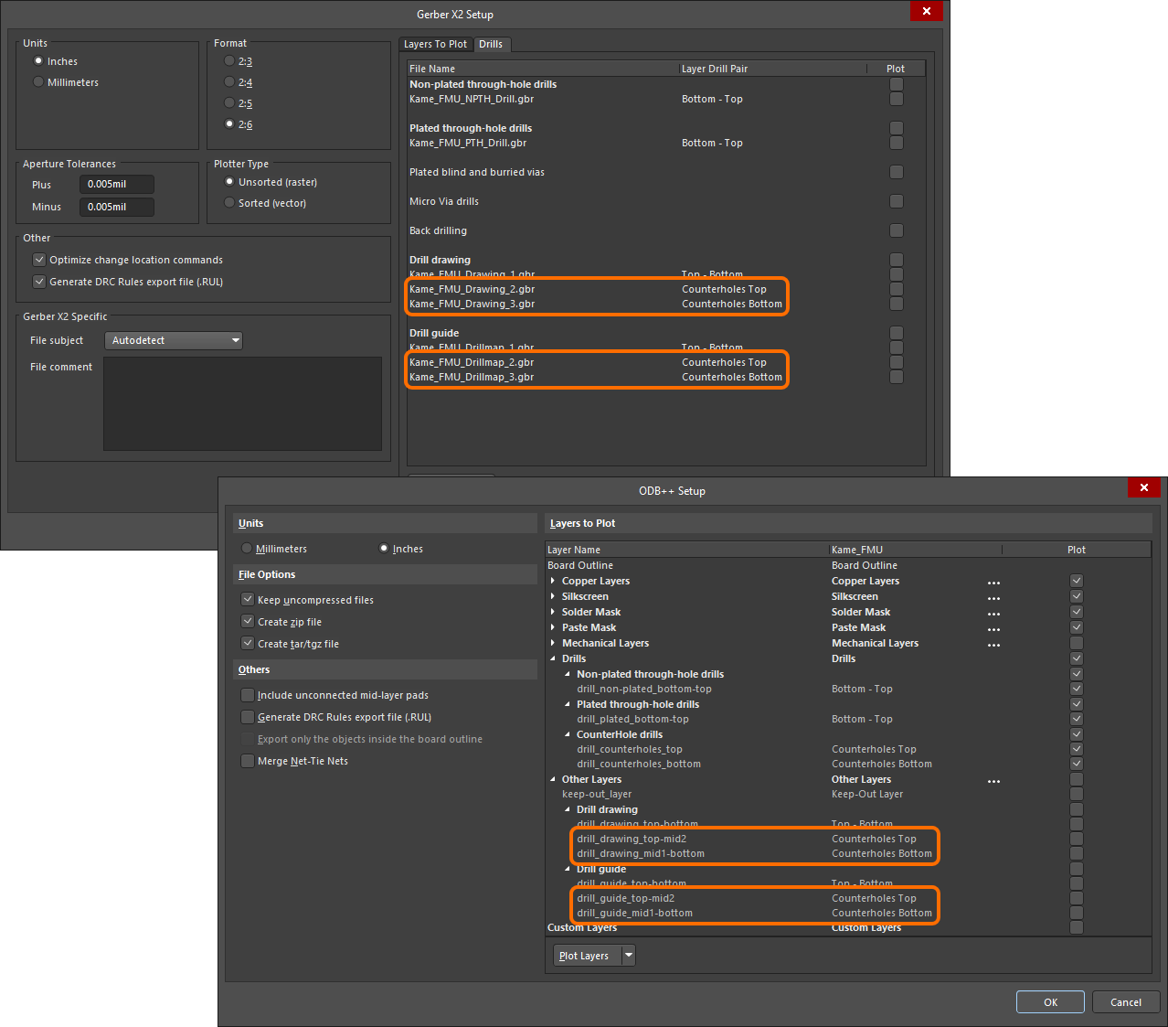Click the ellipsis icon for Mechanical Layers
The height and width of the screenshot is (1027, 1168).
pos(993,645)
